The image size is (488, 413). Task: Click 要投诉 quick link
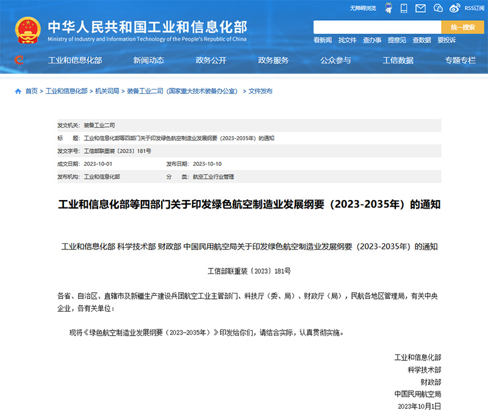tap(447, 40)
